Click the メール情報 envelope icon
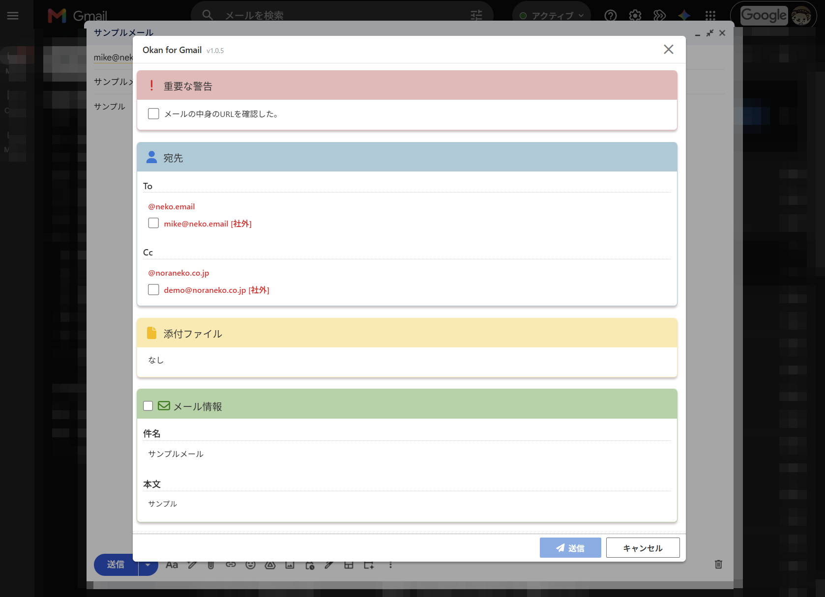This screenshot has height=597, width=825. click(x=164, y=406)
